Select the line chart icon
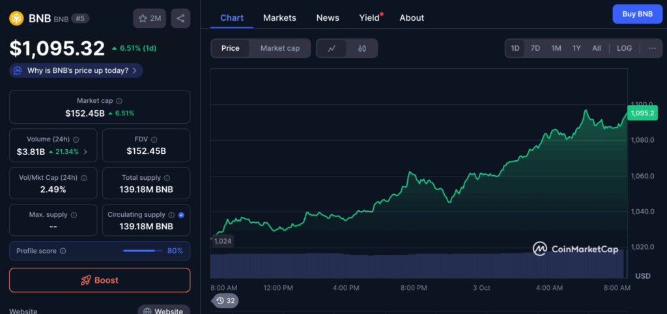The width and height of the screenshot is (667, 314). [332, 48]
